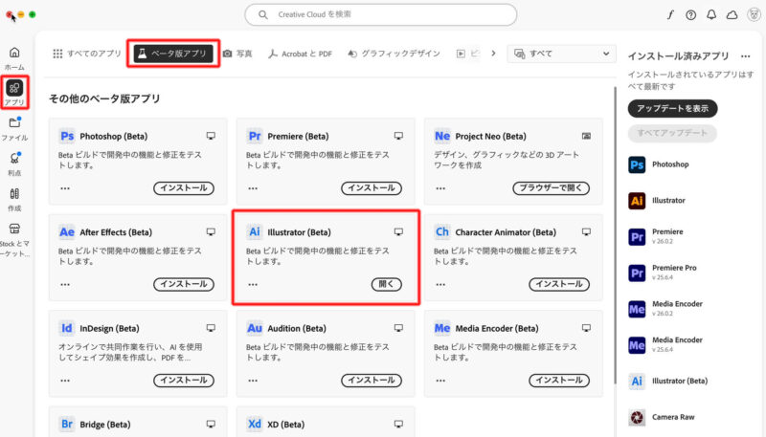Screen dimensions: 766x437
Task: Click the Character Animator (Beta) Ch icon
Action: [x=442, y=232]
